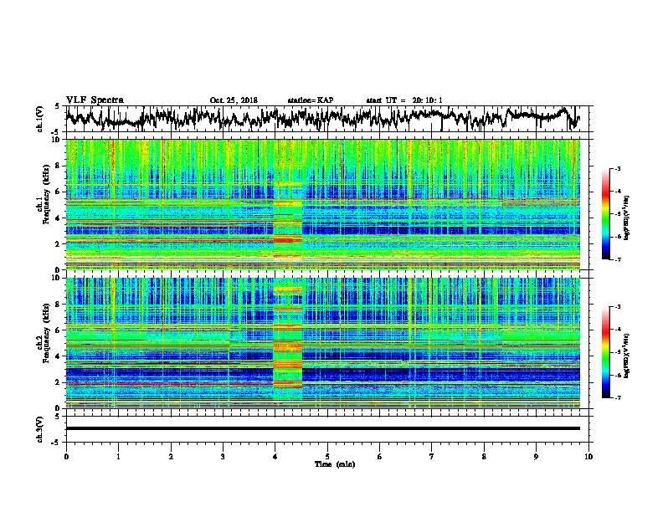
Task: Click the time axis tick label "9"
Action: click(x=536, y=457)
